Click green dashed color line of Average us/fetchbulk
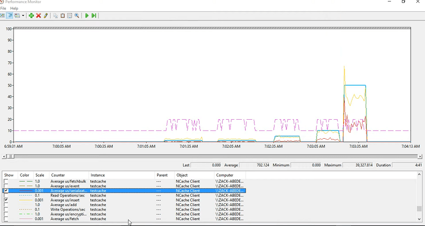 pos(26,182)
